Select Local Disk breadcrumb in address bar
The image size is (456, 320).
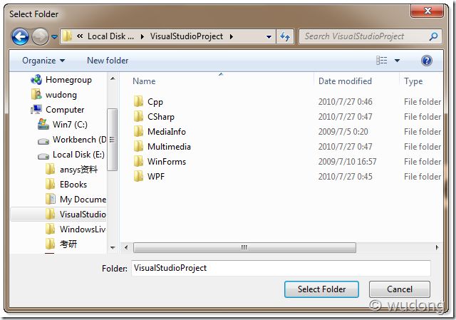point(110,36)
